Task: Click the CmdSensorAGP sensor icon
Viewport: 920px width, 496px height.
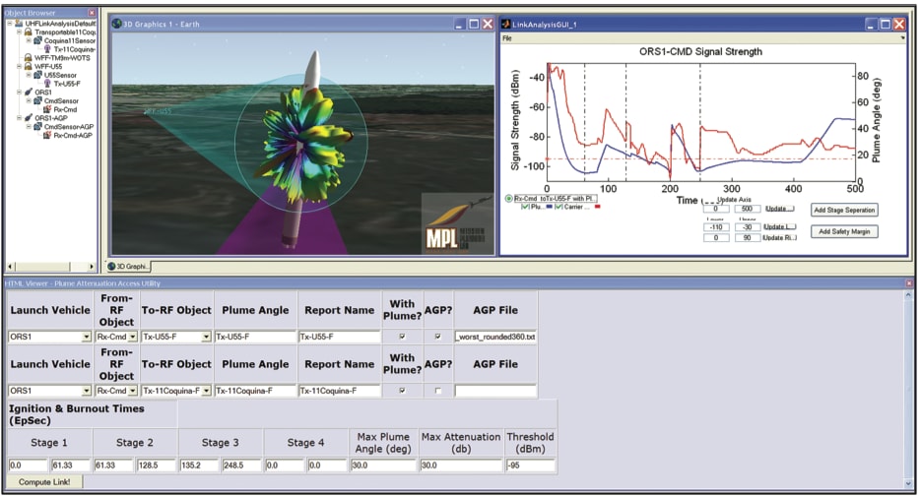Action: pyautogui.click(x=38, y=127)
